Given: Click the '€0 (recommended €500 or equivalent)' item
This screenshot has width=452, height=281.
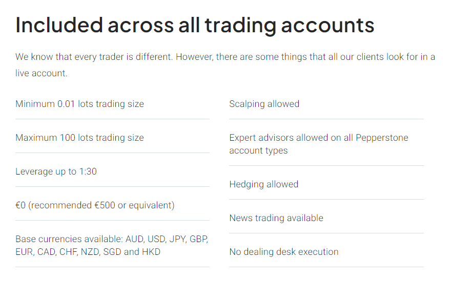Looking at the screenshot, I should click(95, 205).
